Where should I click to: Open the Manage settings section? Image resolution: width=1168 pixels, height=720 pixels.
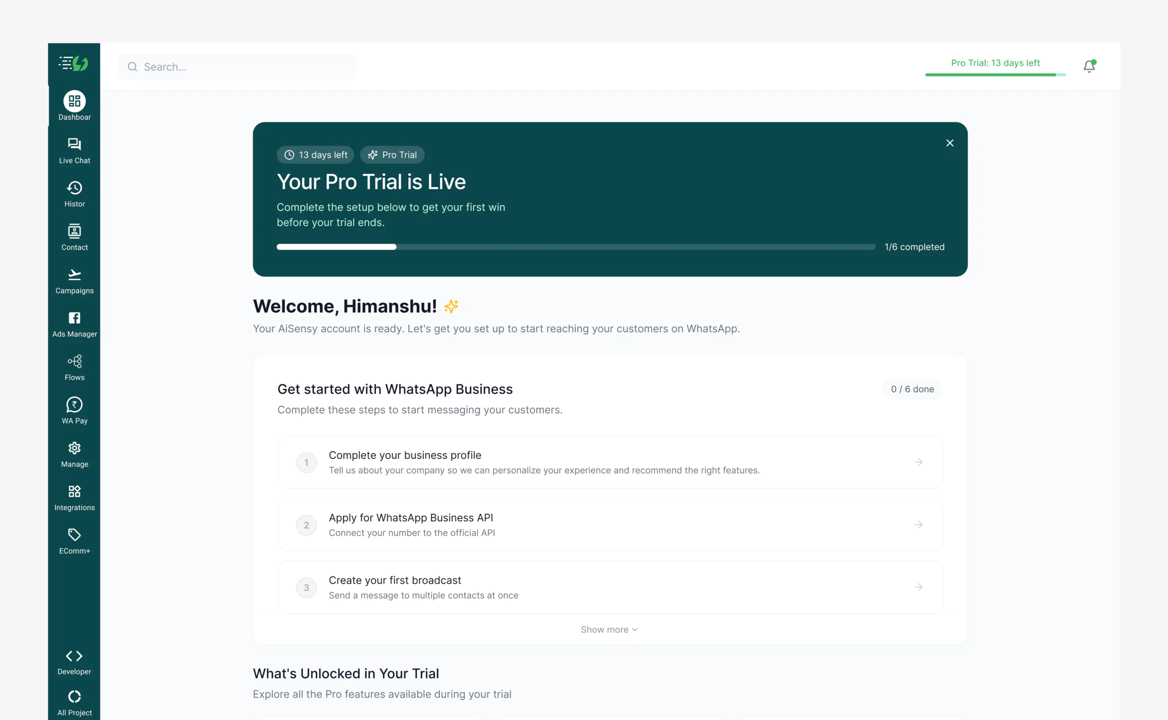pos(74,454)
